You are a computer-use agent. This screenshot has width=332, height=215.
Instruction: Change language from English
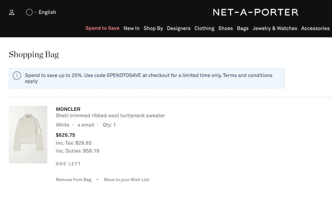[47, 12]
